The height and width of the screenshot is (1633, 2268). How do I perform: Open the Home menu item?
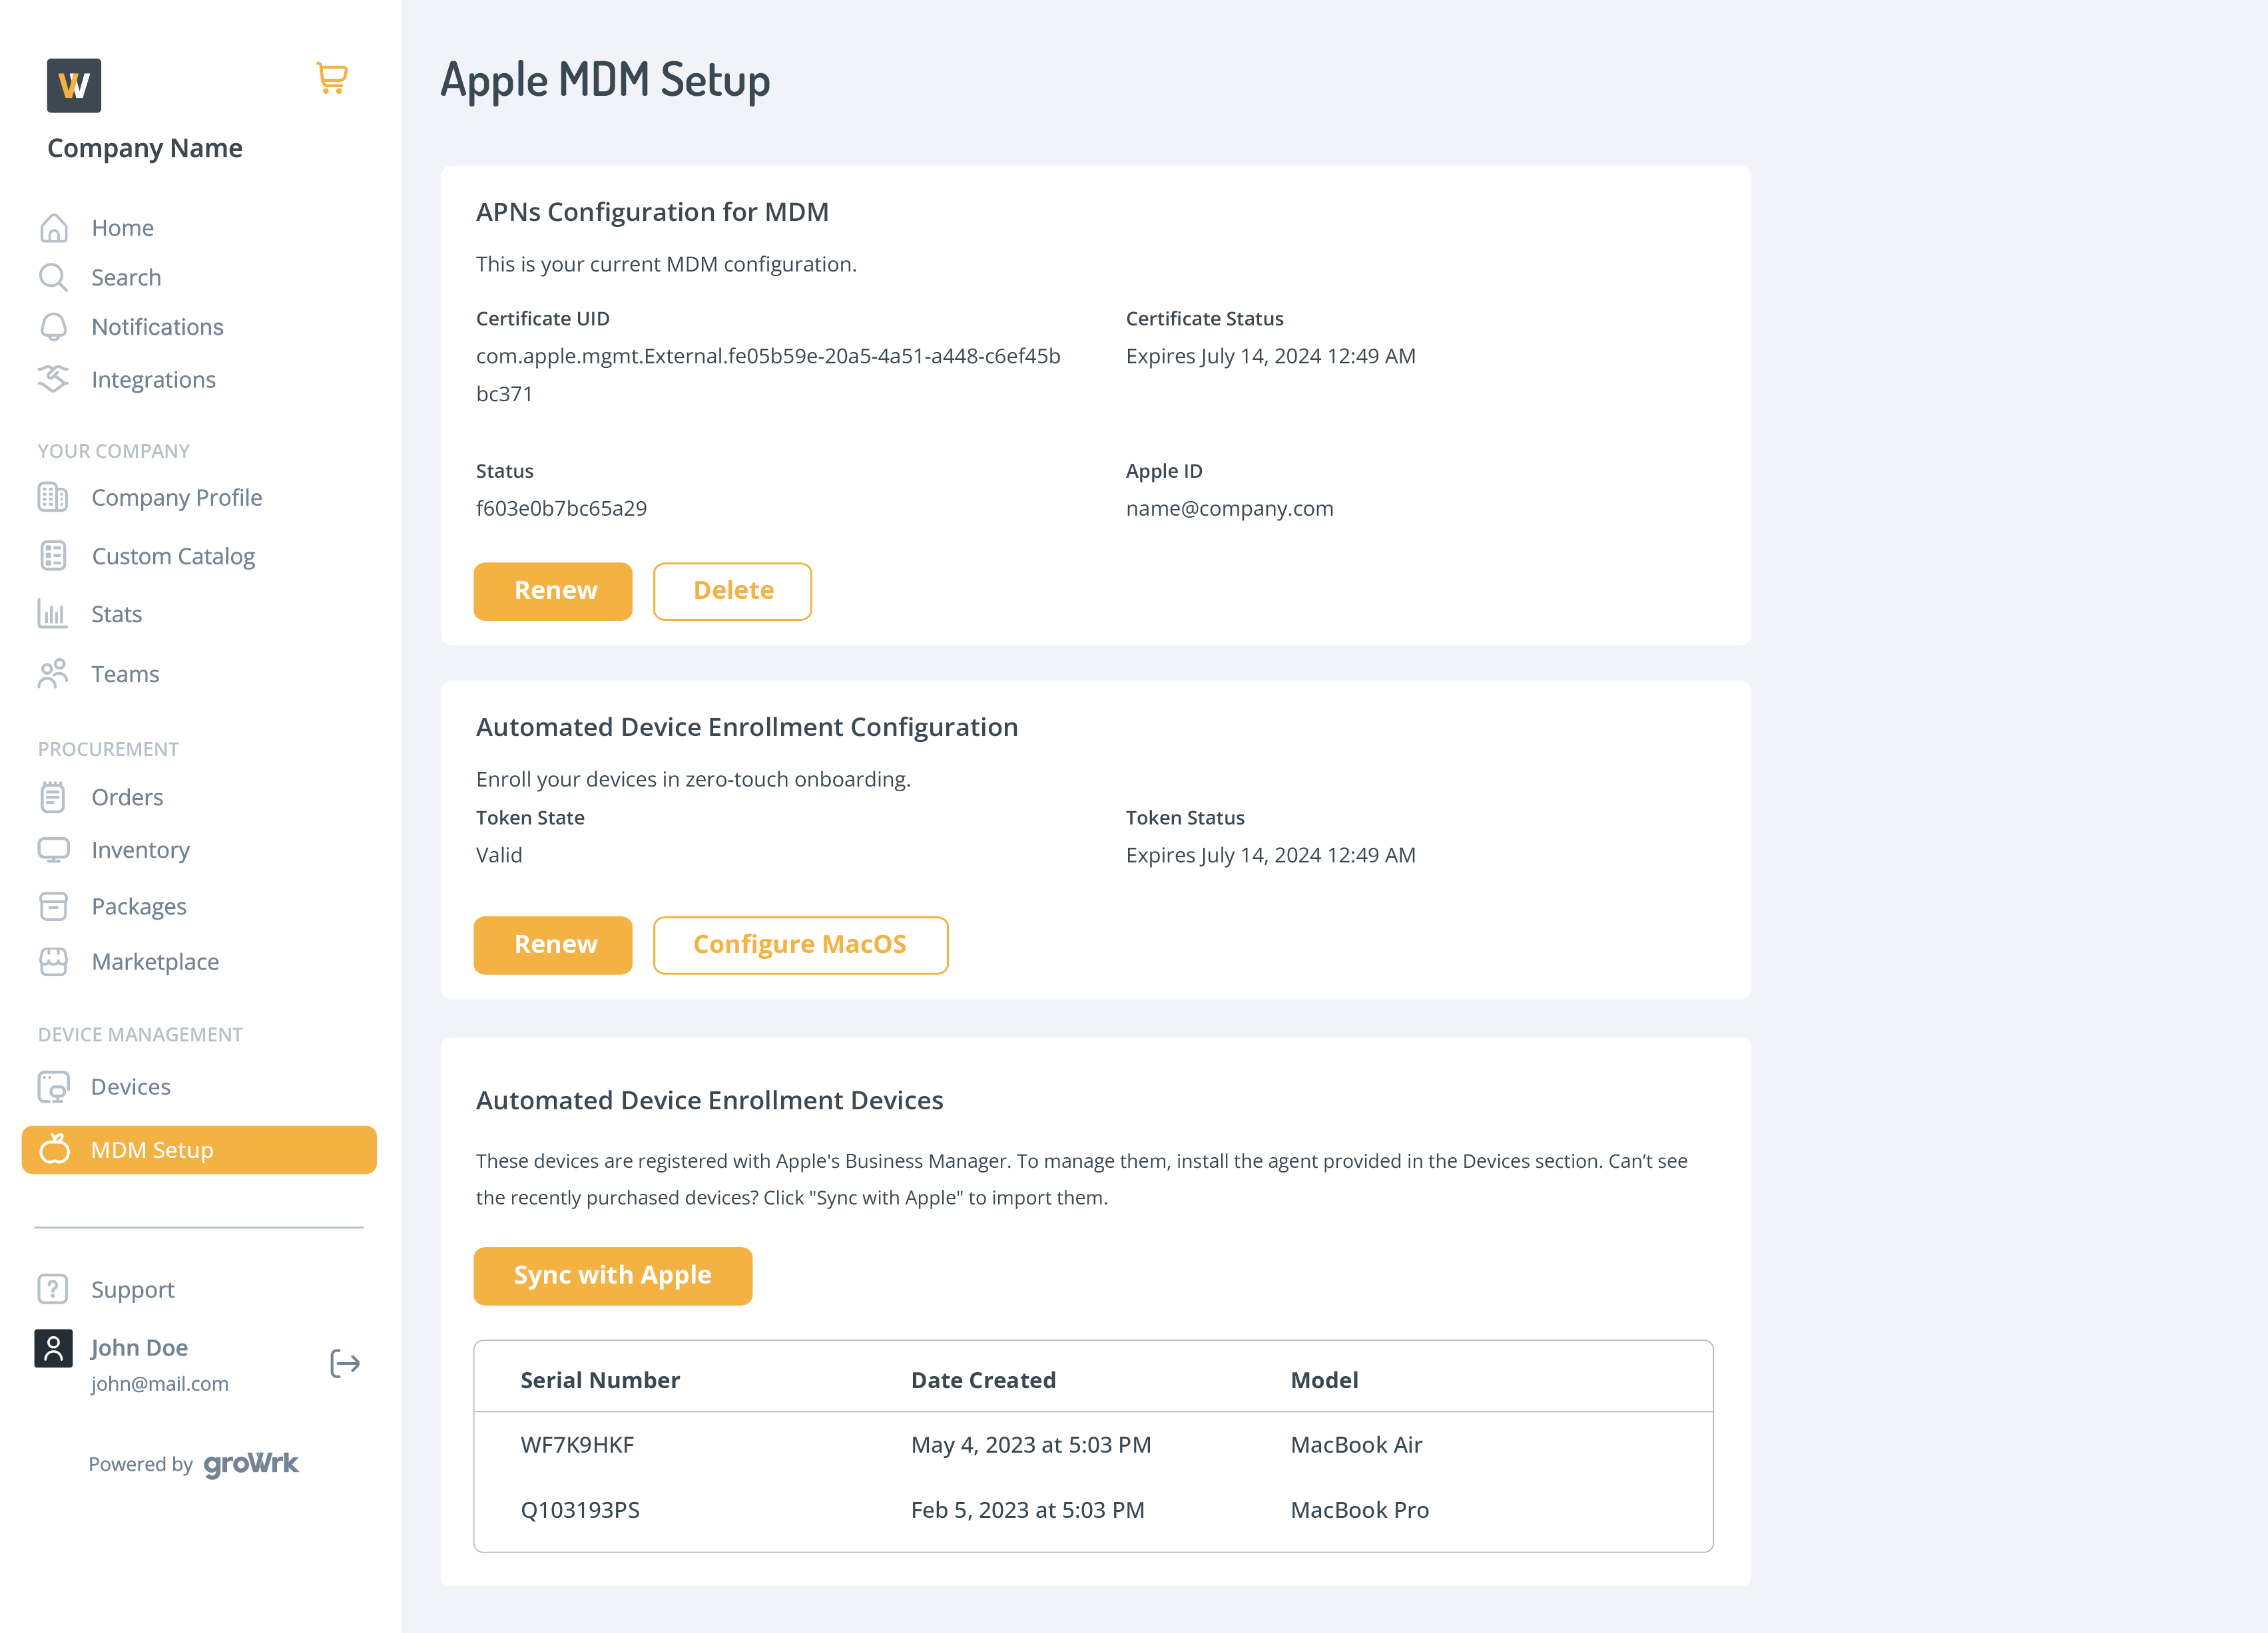click(x=122, y=228)
